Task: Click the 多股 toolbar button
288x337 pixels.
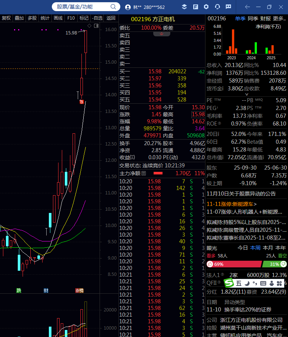Action: coord(32,18)
